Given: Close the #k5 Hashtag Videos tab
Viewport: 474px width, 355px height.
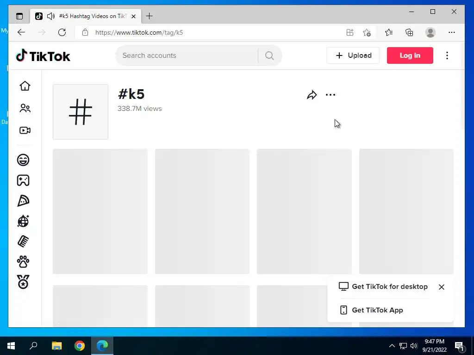Looking at the screenshot, I should point(133,16).
